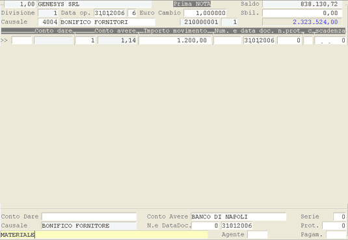Click the Sbil. value field

tap(302, 13)
